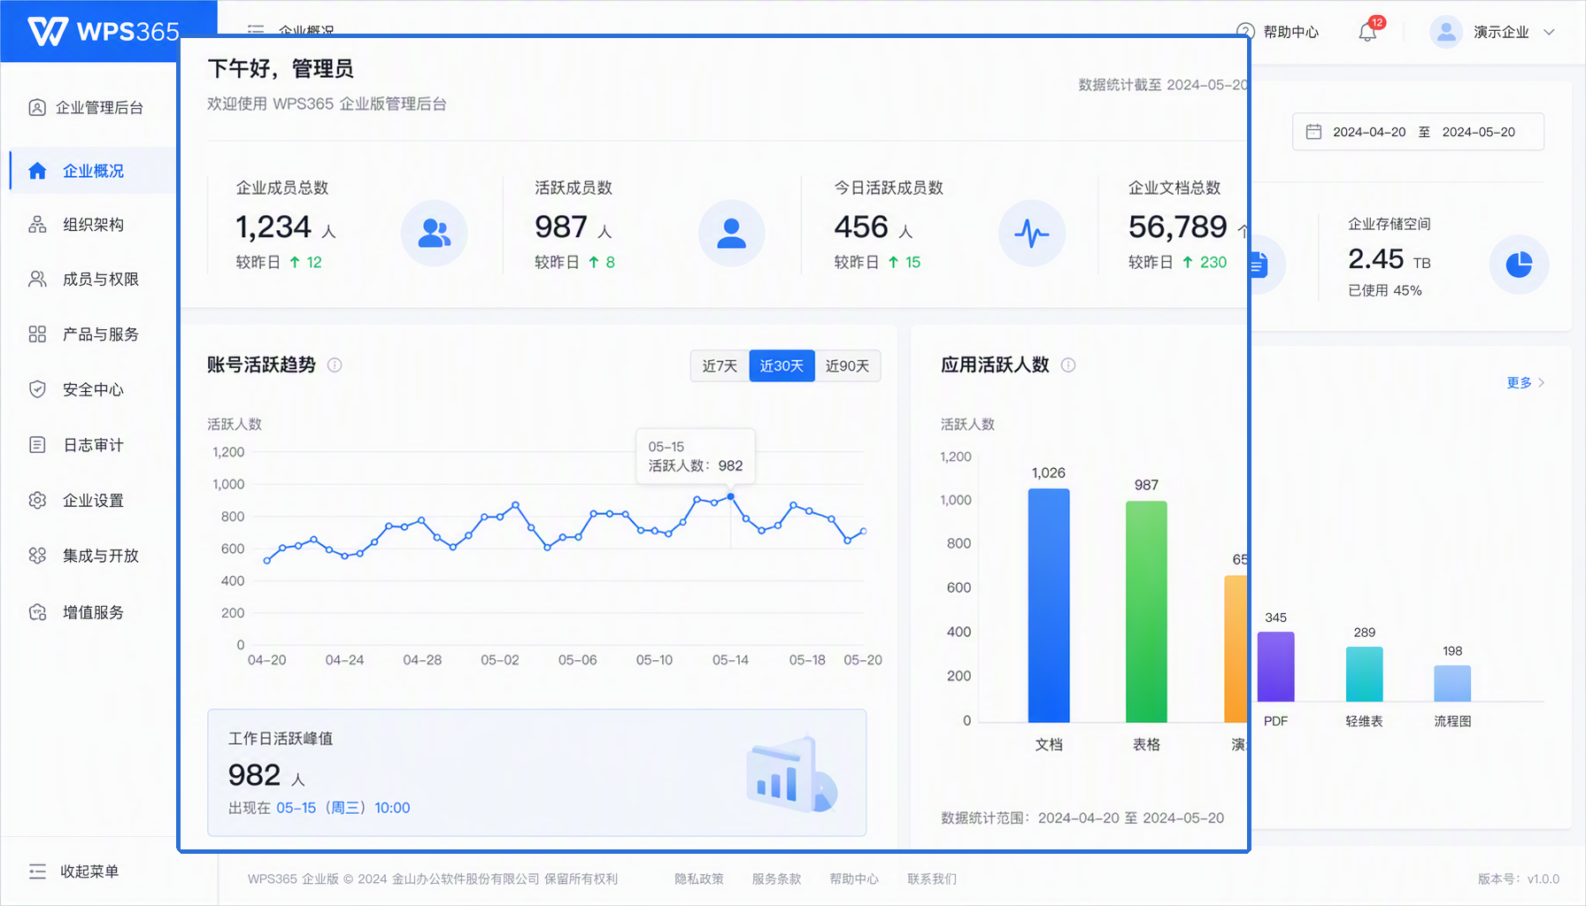The height and width of the screenshot is (906, 1586).
Task: Click info icon beside 账号活跃趋势
Action: tap(335, 365)
